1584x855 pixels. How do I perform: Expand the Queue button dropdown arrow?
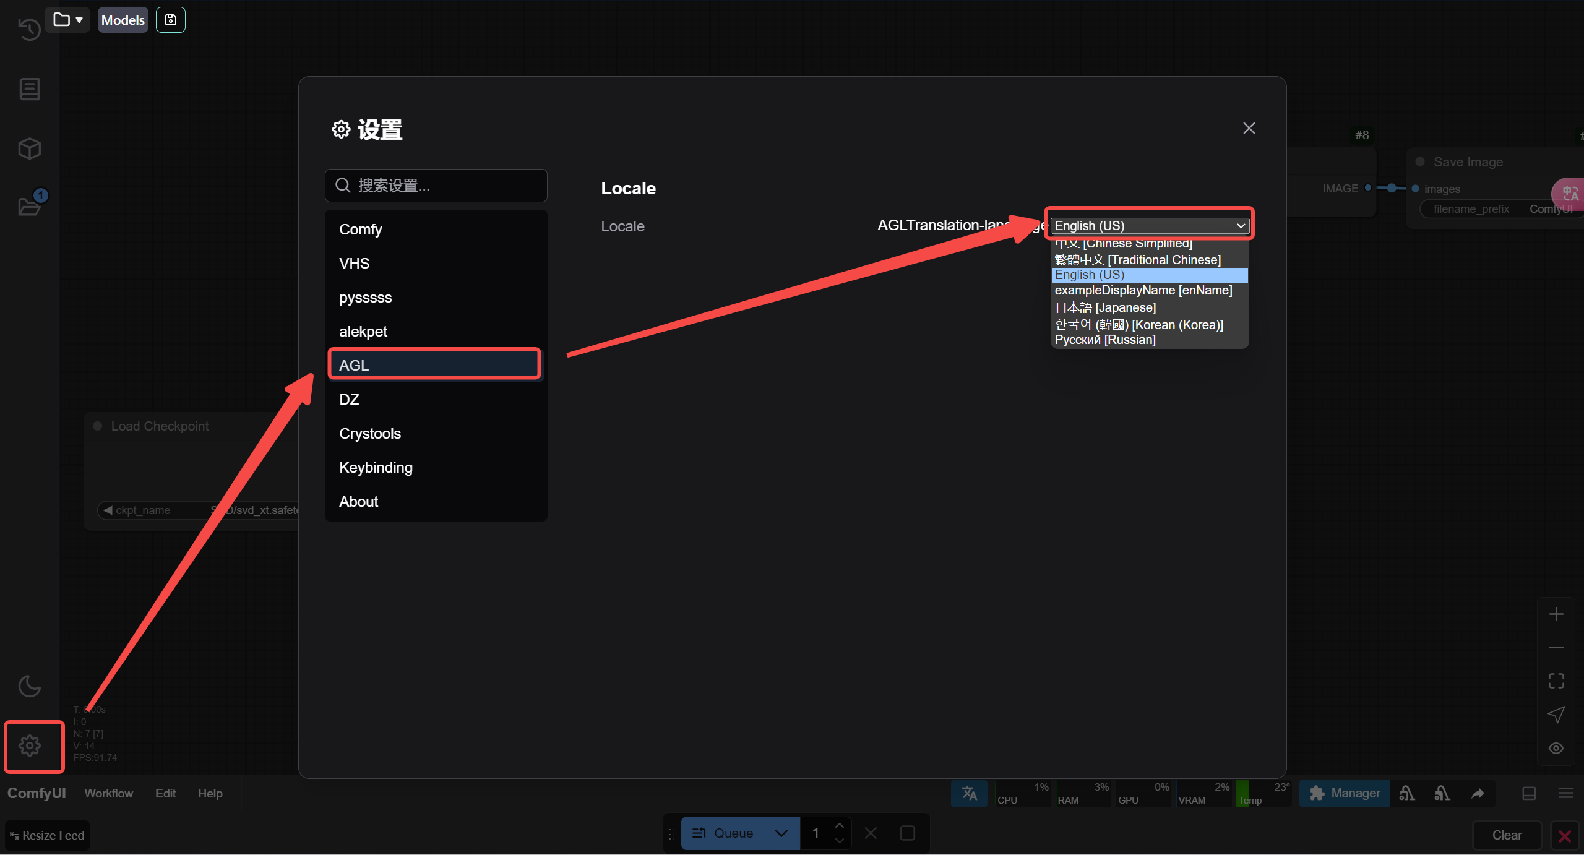pyautogui.click(x=781, y=833)
